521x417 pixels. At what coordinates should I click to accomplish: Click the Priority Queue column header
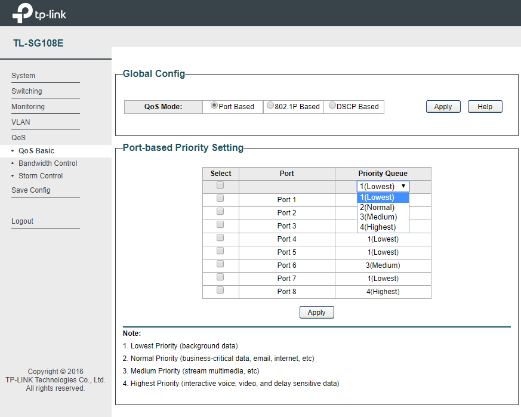coord(383,174)
